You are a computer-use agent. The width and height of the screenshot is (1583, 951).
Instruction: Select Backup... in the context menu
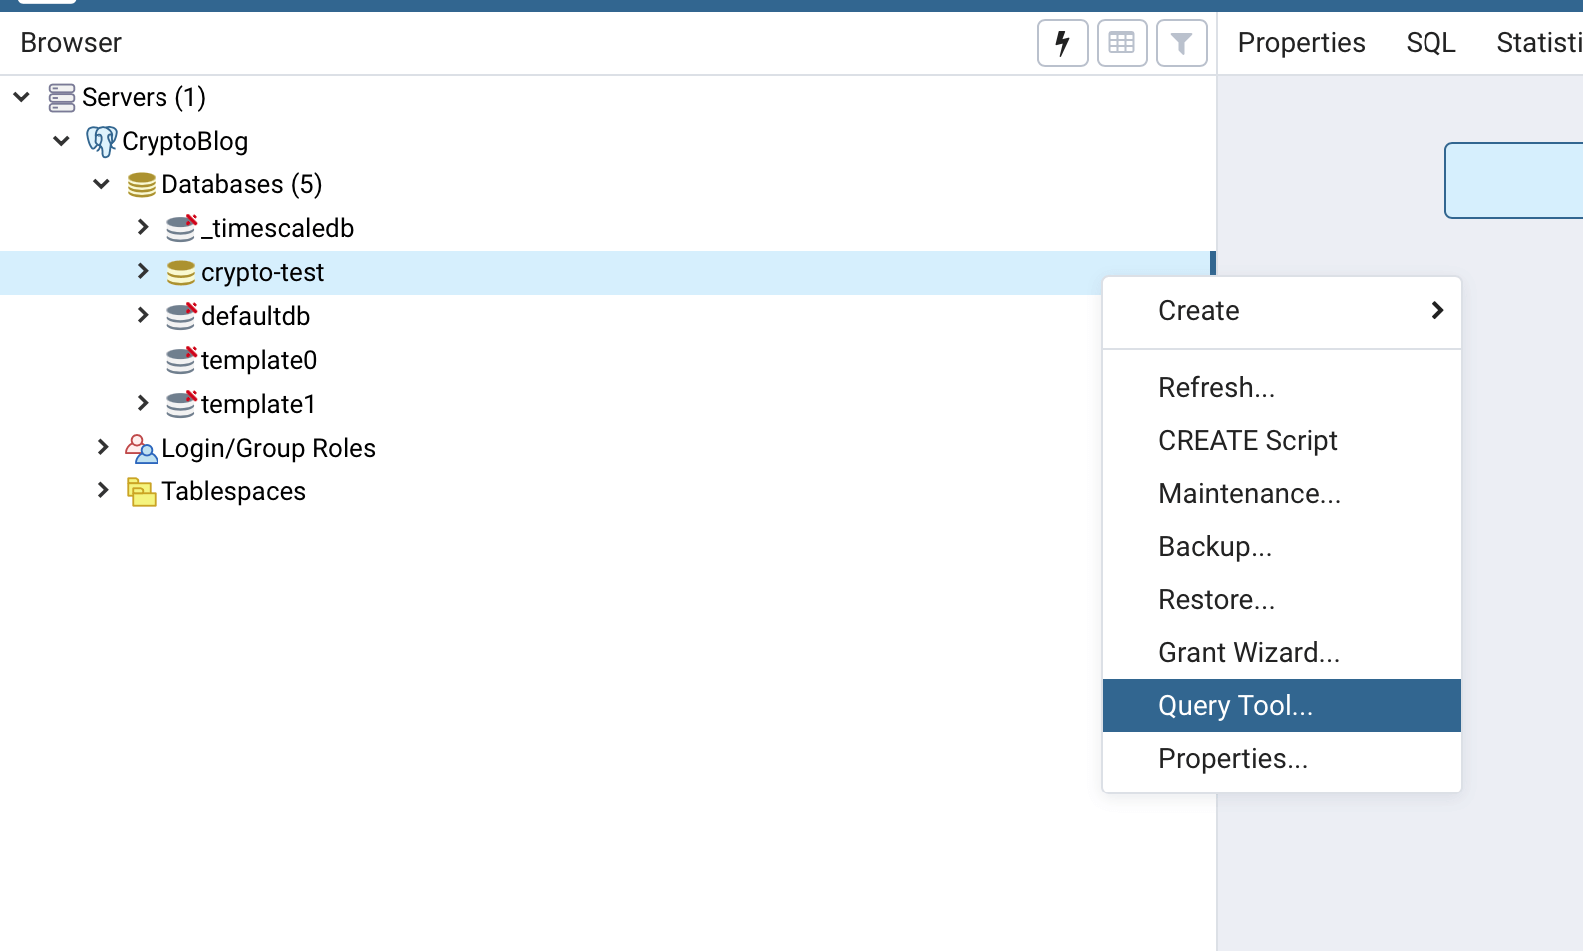click(x=1214, y=547)
